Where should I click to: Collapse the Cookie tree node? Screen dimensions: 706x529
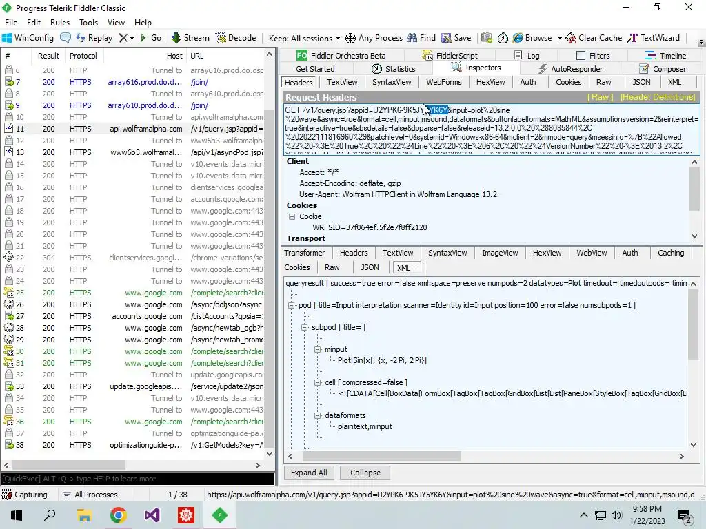pyautogui.click(x=292, y=216)
